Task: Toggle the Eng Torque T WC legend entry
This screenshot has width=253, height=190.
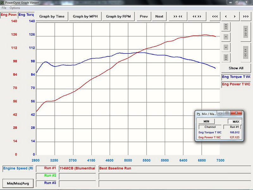Action: click(236, 77)
